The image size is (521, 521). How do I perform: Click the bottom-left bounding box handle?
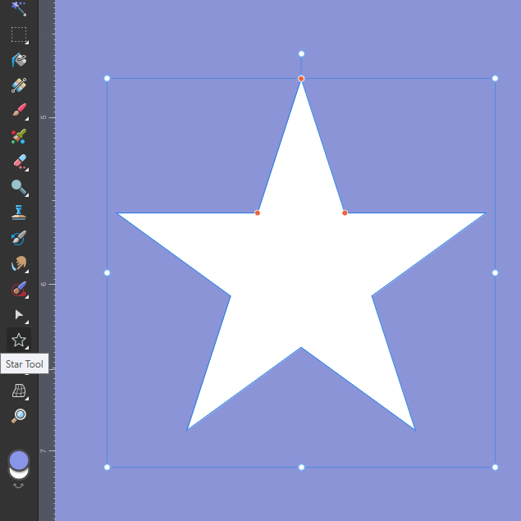click(x=107, y=467)
